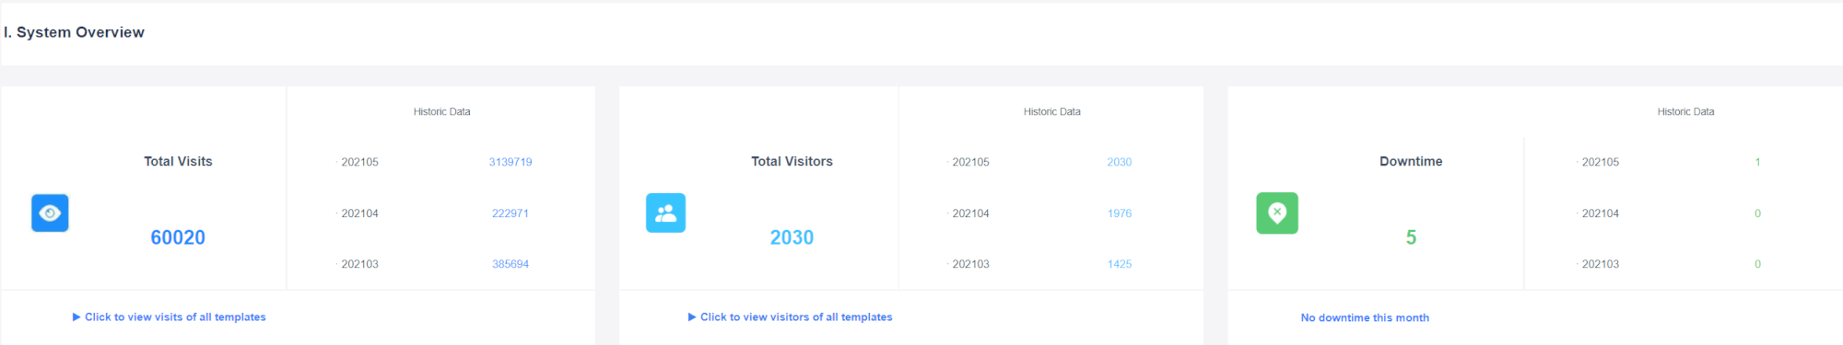The width and height of the screenshot is (1843, 345).
Task: Open 202104 visits value 222971
Action: click(x=511, y=213)
